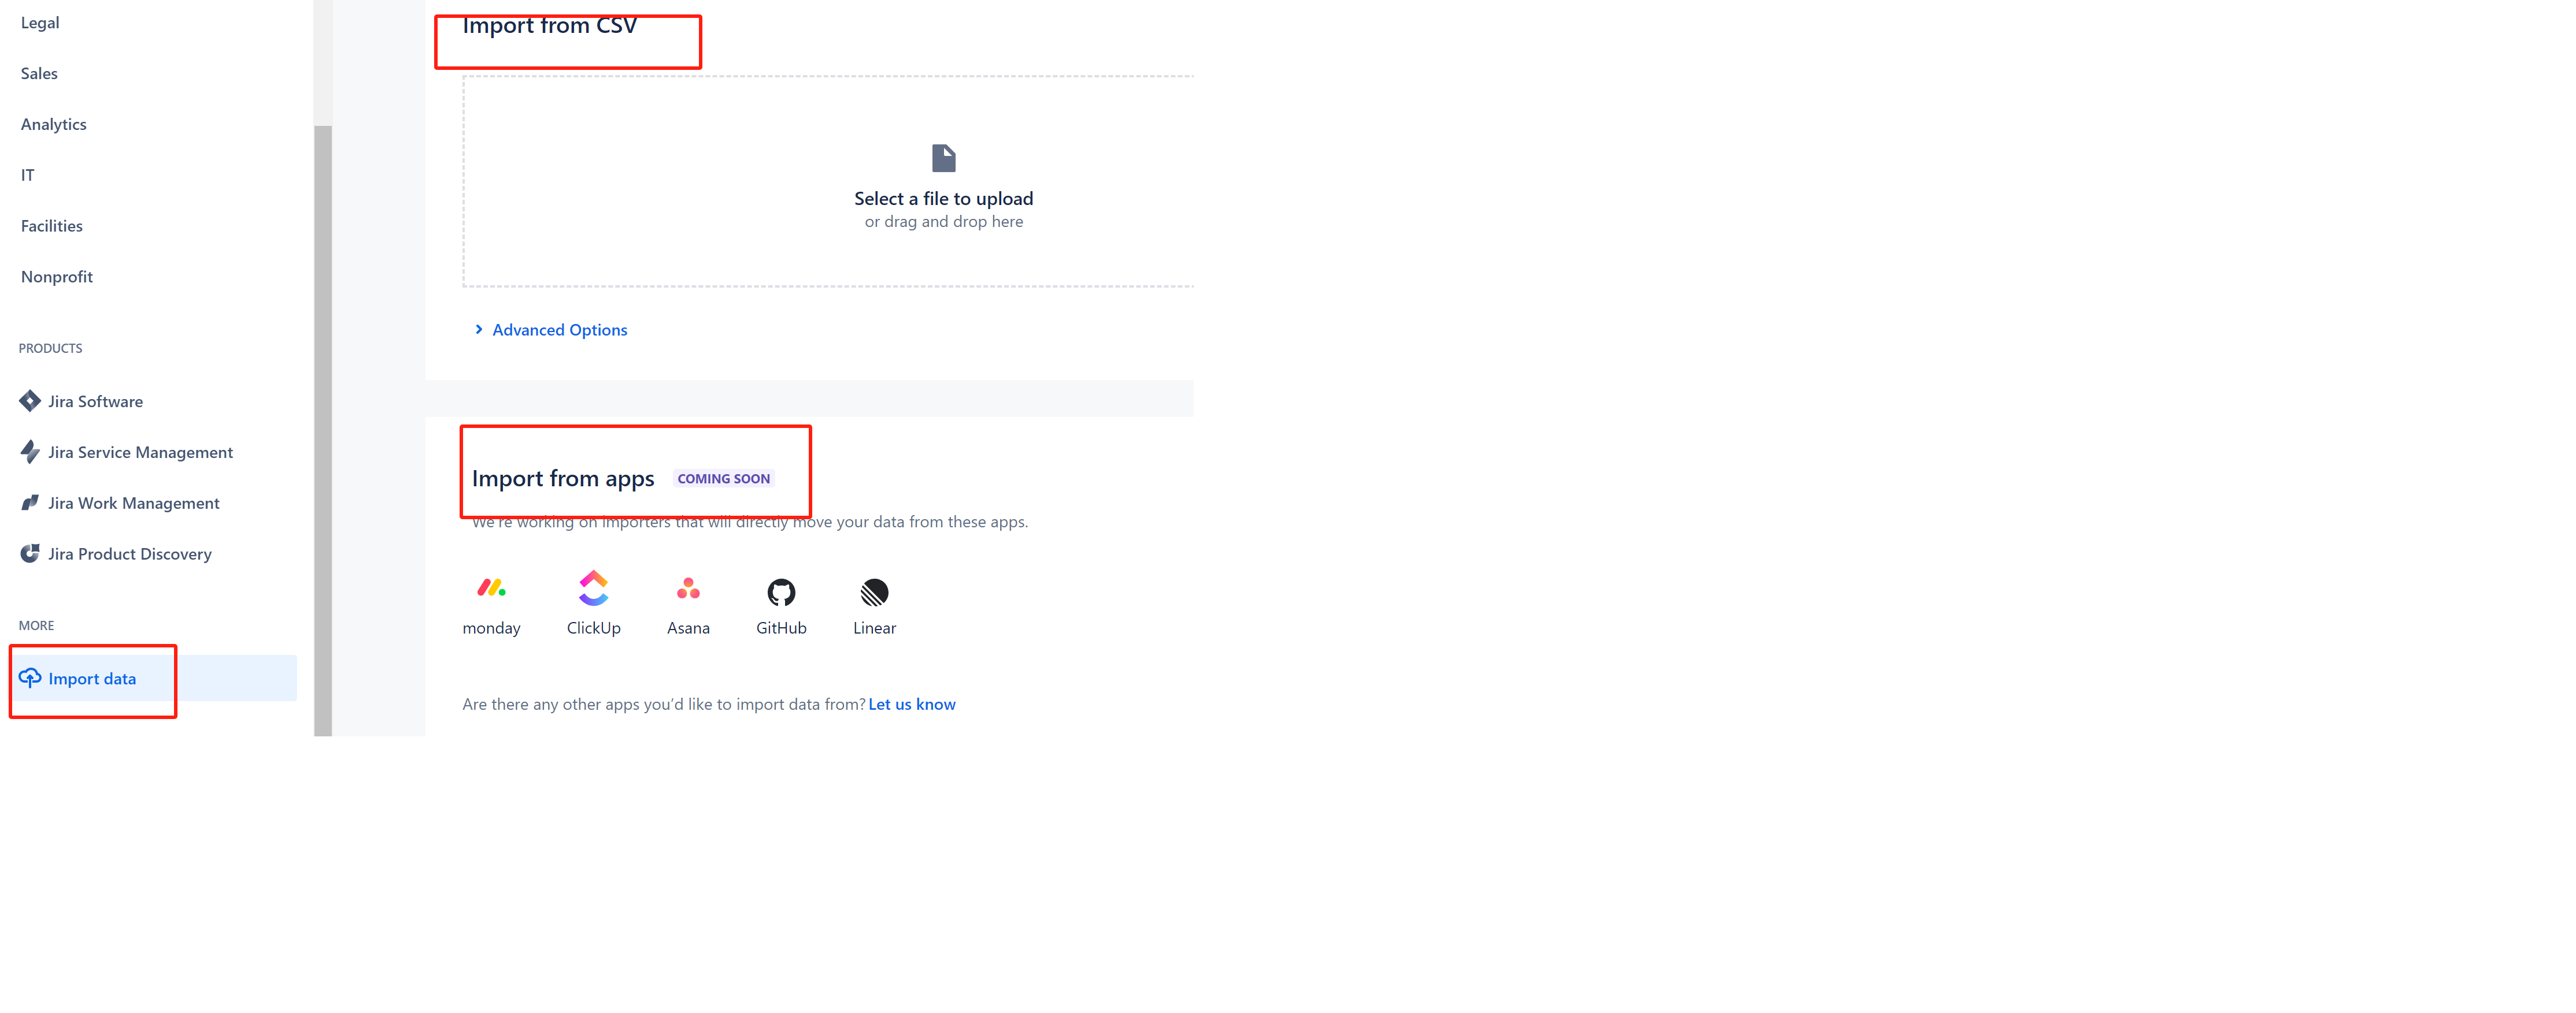Open the Nonprofit category in sidebar
The image size is (2576, 1013).
click(56, 275)
